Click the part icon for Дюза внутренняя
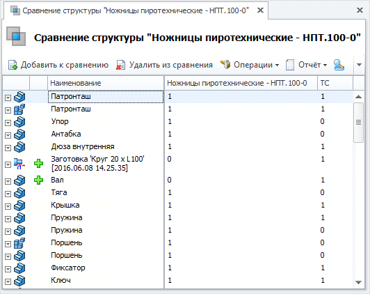Screen dimensions: 370x294 (x=19, y=147)
